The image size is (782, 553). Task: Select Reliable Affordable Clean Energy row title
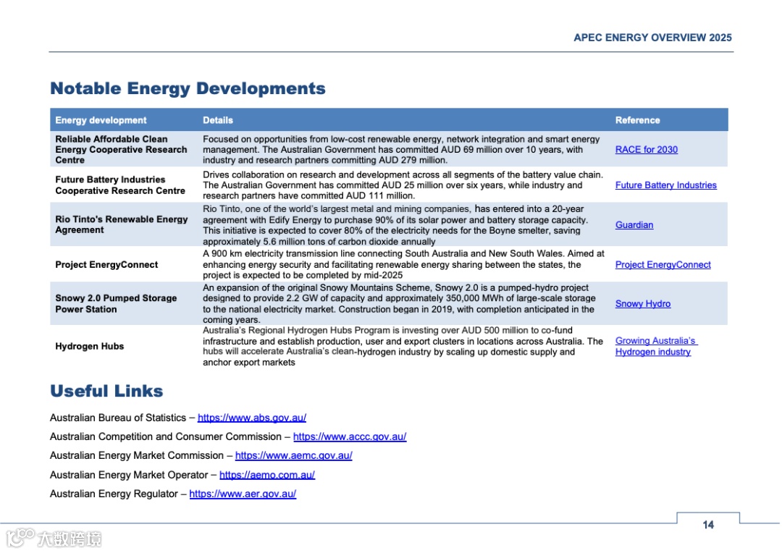(x=121, y=150)
